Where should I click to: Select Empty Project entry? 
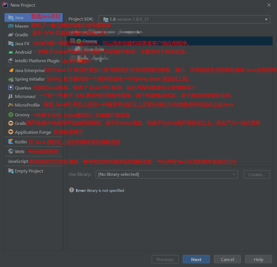coord(34,171)
